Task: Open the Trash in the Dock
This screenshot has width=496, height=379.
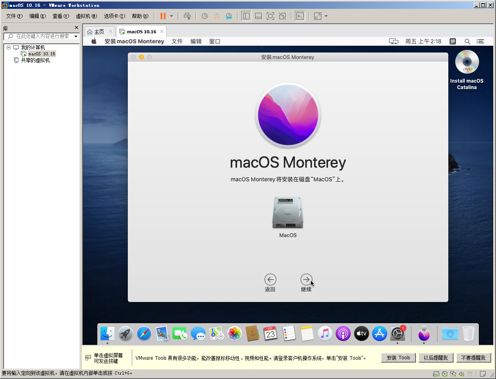Action: 468,333
